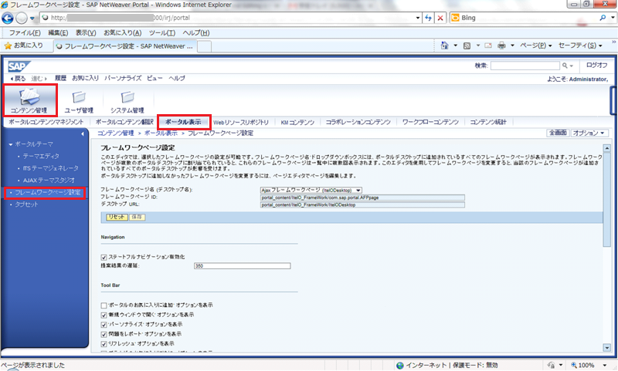Click the browser stop (red X) icon
The width and height of the screenshot is (618, 371).
440,18
